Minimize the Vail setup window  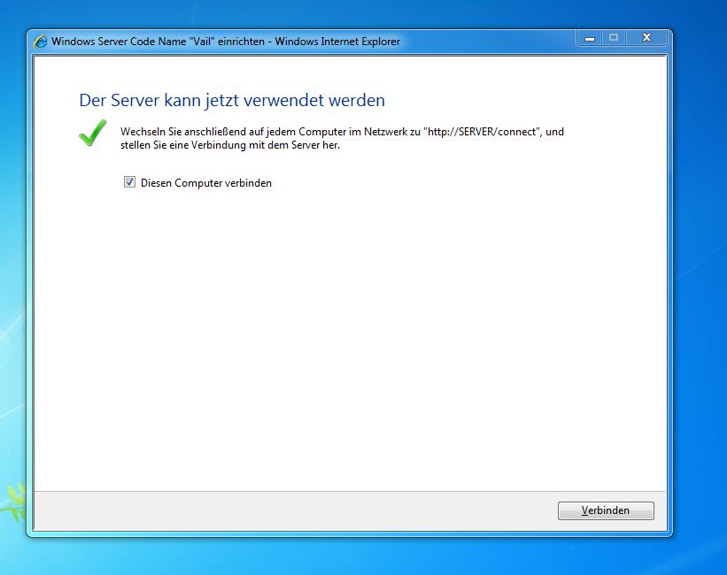pos(589,38)
